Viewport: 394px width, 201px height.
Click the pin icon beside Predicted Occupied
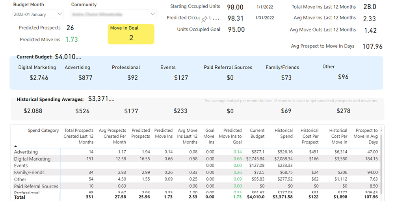pyautogui.click(x=204, y=19)
